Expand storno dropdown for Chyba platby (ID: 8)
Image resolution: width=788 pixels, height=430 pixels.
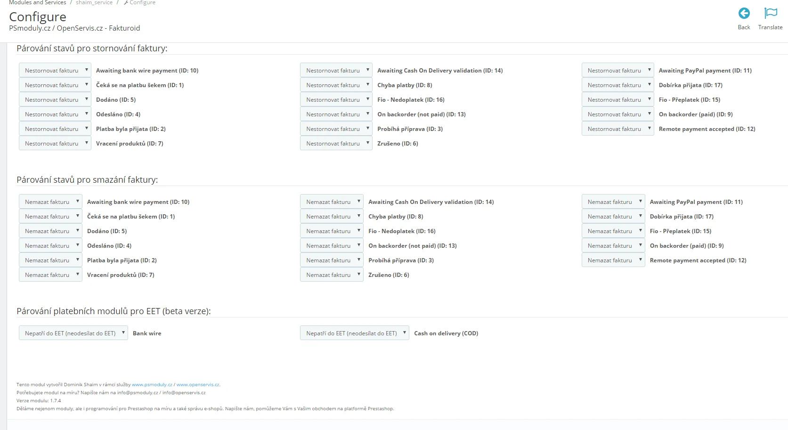(x=336, y=85)
